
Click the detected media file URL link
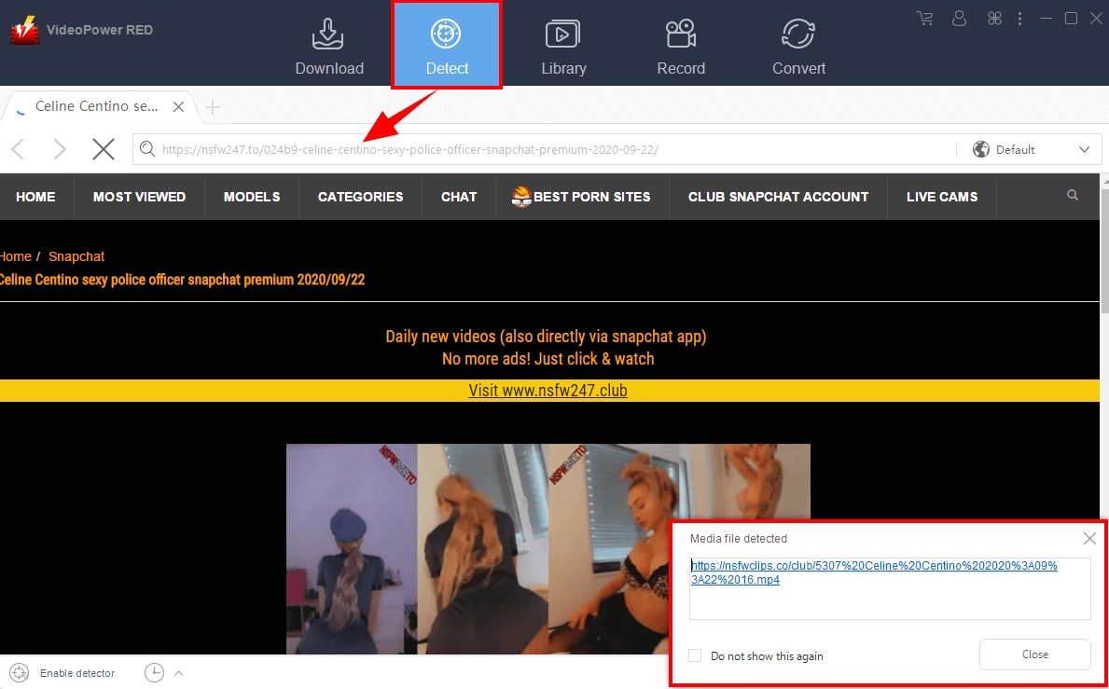tap(874, 572)
